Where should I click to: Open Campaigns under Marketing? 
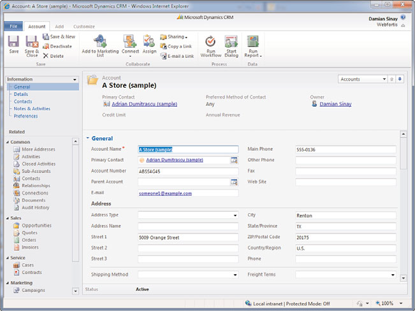(29, 290)
